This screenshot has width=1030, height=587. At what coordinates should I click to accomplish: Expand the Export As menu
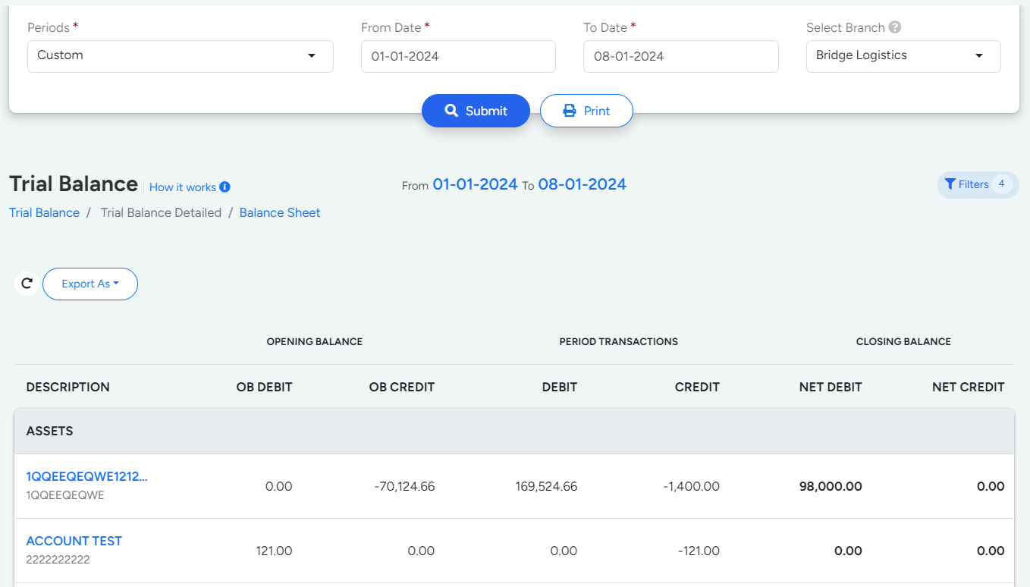pos(90,284)
